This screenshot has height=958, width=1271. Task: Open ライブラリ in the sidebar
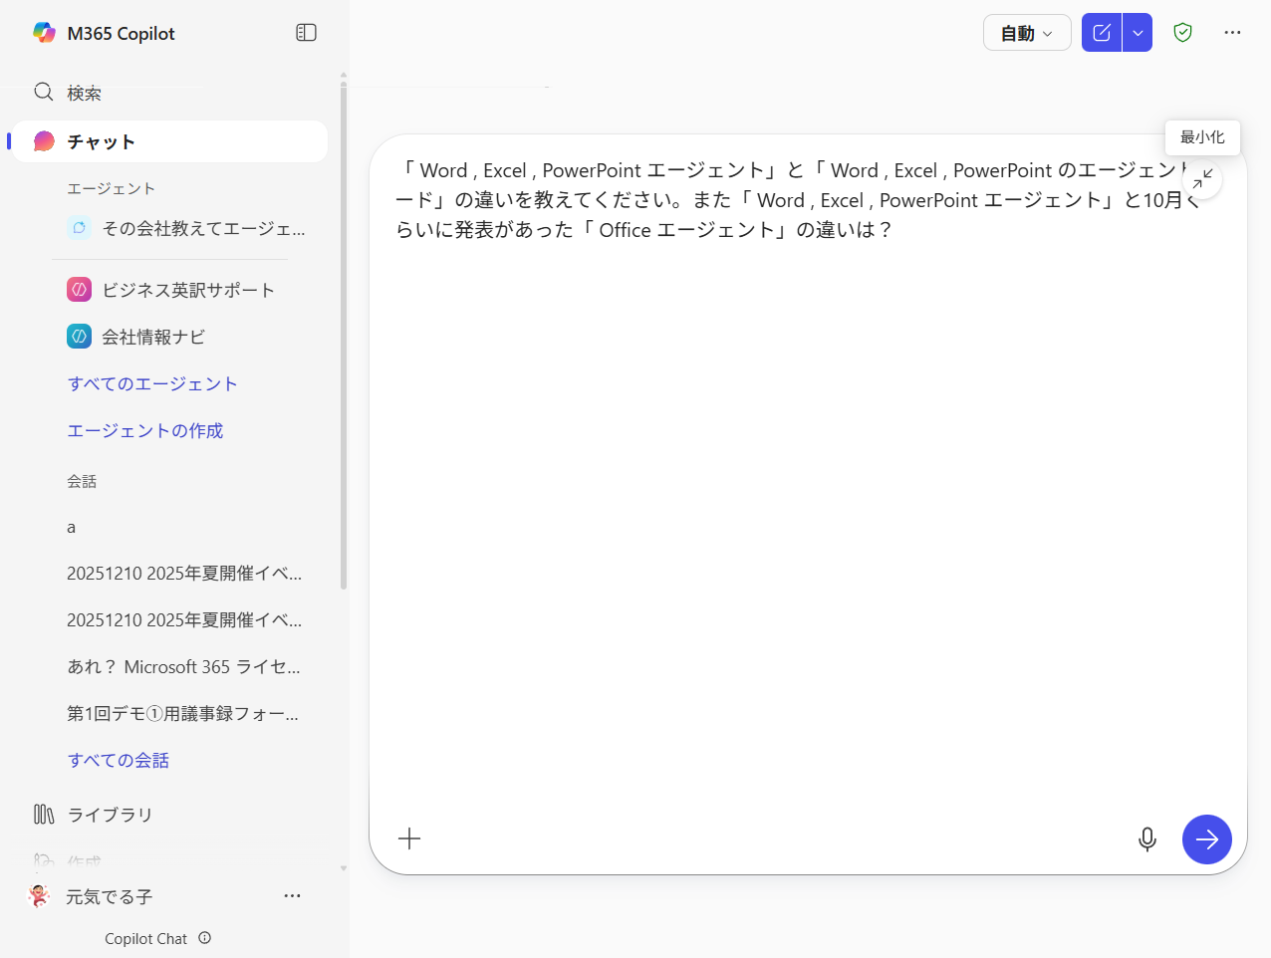pos(110,815)
